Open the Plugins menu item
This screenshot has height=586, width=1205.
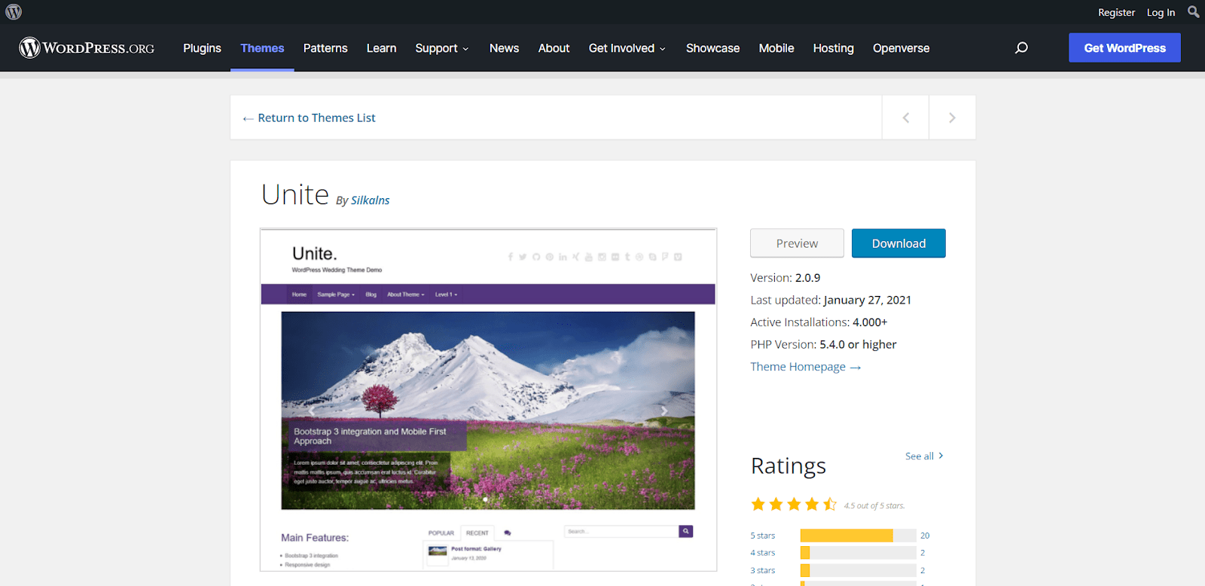point(202,47)
